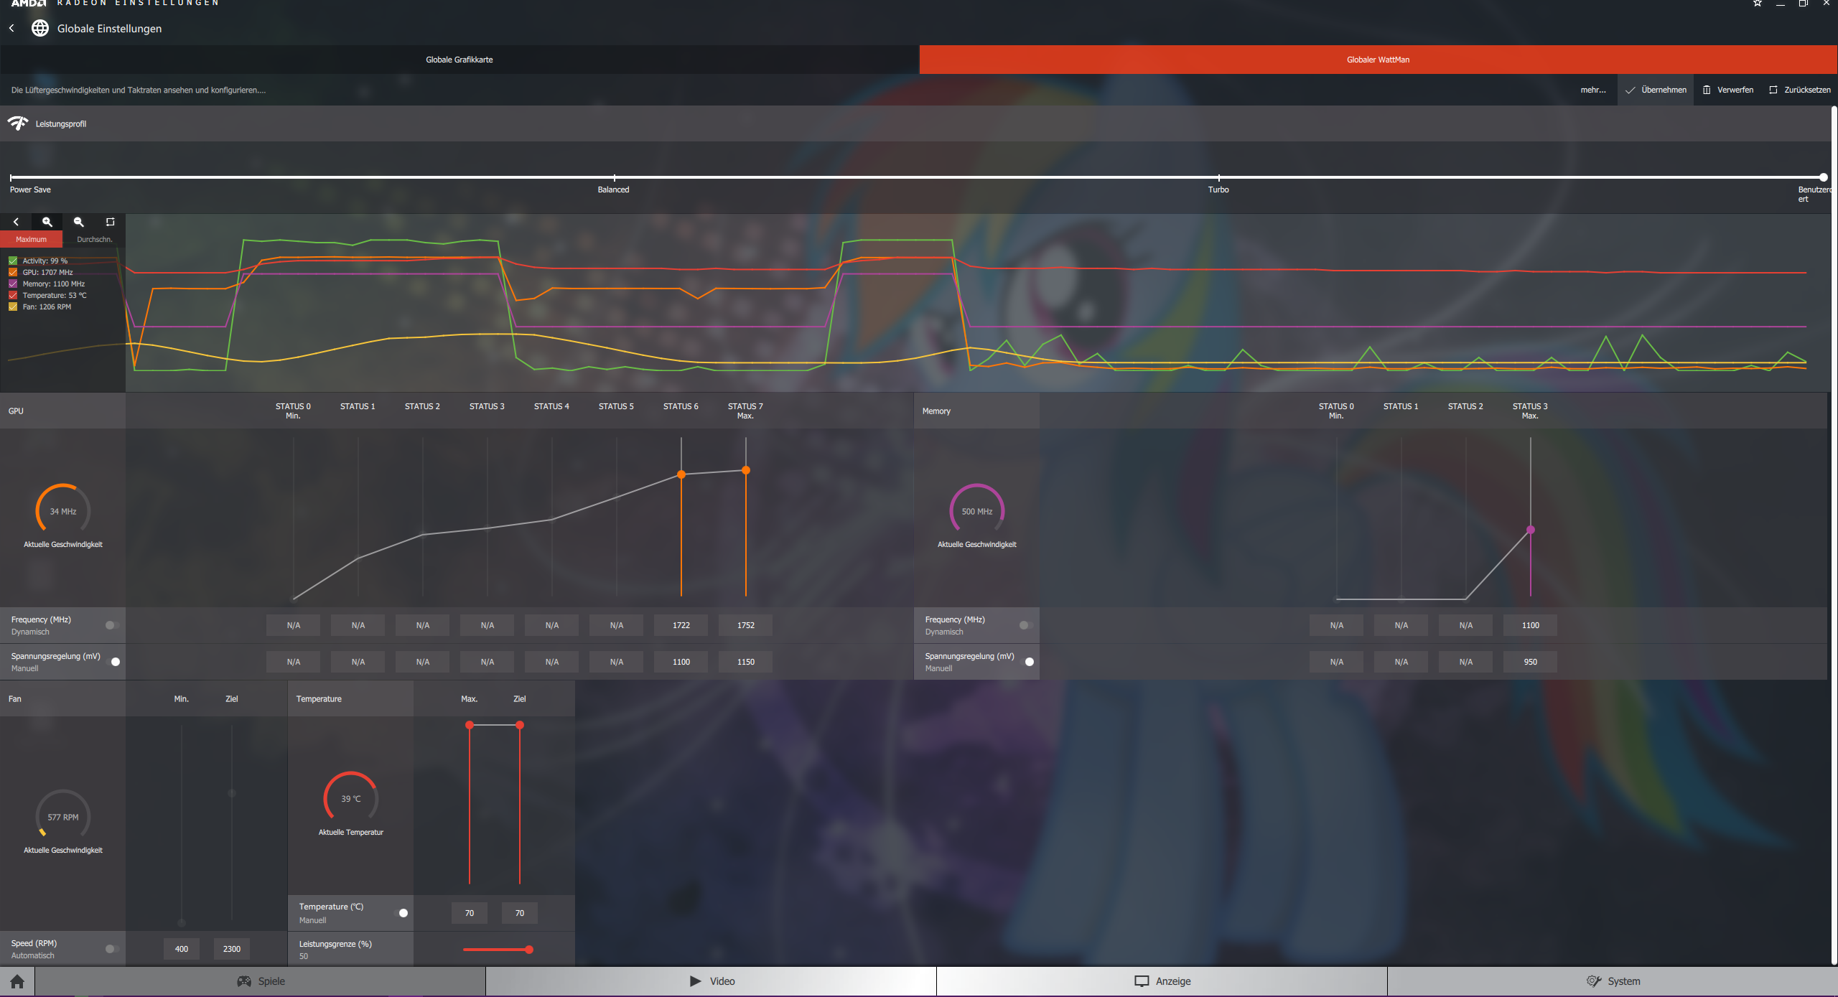Screen dimensions: 1838x997
Task: Uncheck the Fan graph checkbox
Action: point(13,306)
